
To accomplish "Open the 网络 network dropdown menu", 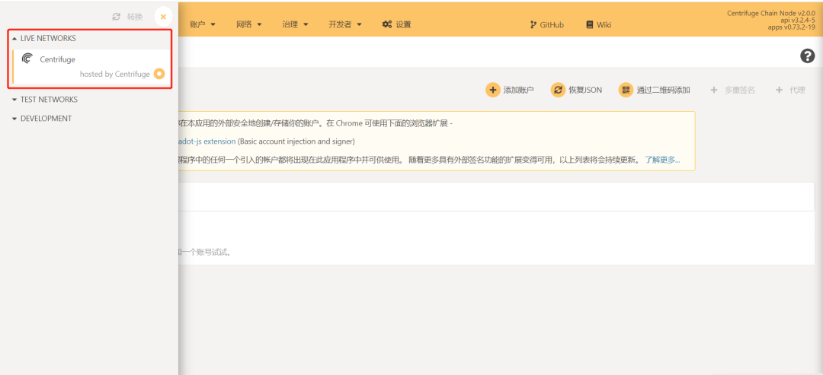I will click(x=248, y=24).
